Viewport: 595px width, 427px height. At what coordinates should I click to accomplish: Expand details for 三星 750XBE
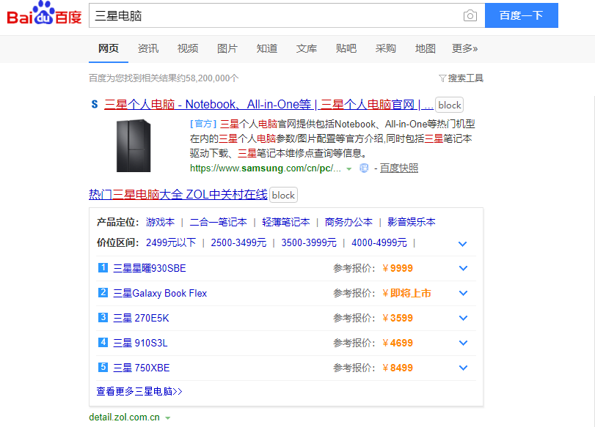tap(463, 368)
